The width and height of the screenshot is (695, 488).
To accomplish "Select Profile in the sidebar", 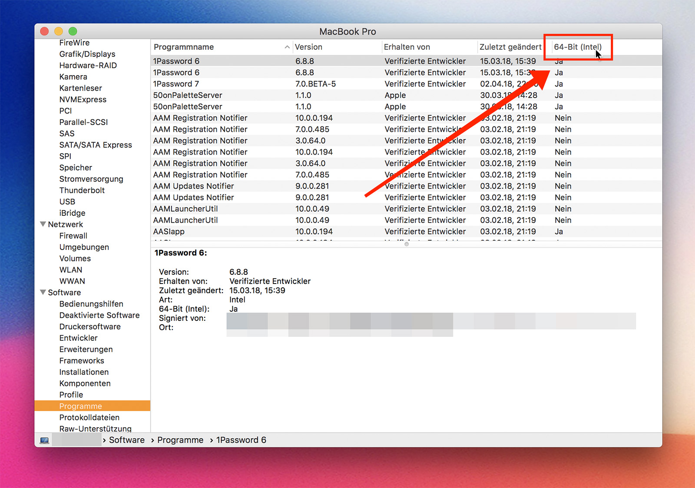I will pyautogui.click(x=71, y=395).
